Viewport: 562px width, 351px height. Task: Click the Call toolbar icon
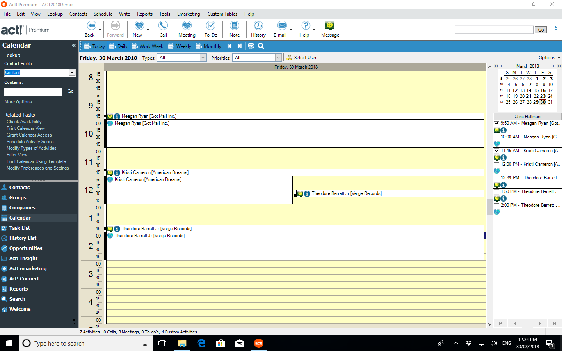(163, 26)
